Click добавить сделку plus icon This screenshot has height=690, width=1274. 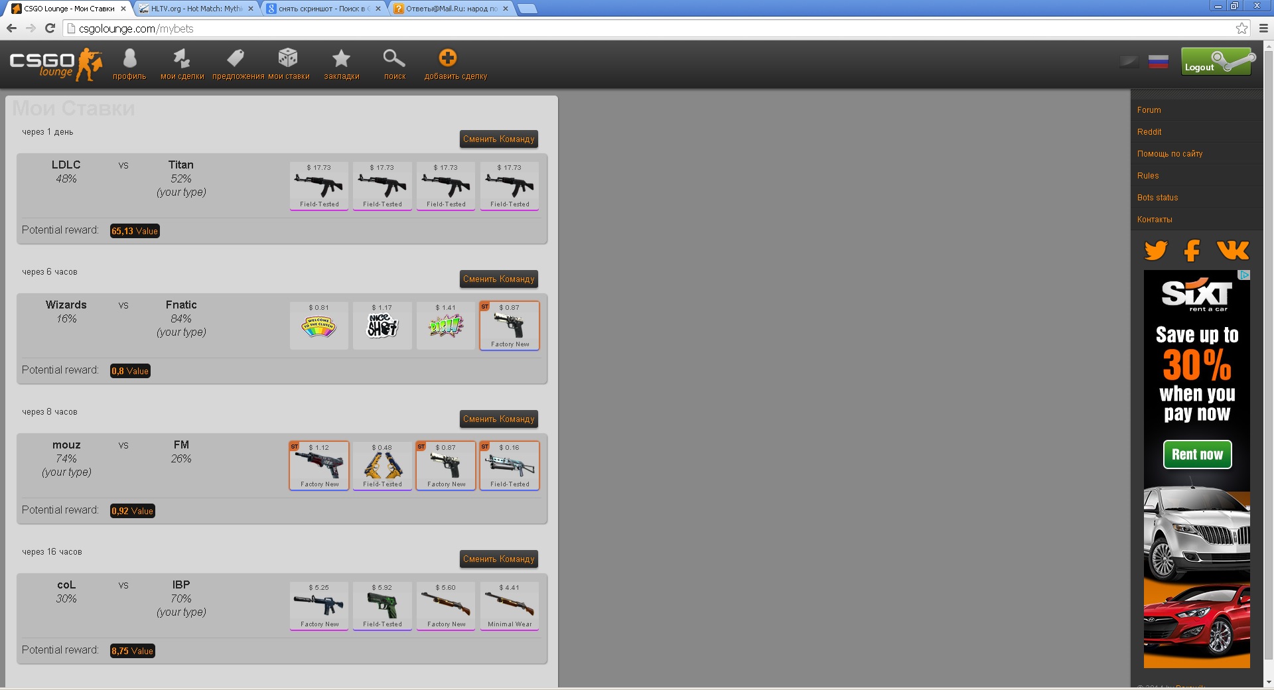click(x=455, y=64)
